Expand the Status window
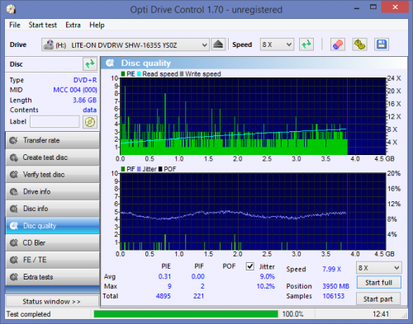Image resolution: width=413 pixels, height=324 pixels. pos(52,302)
